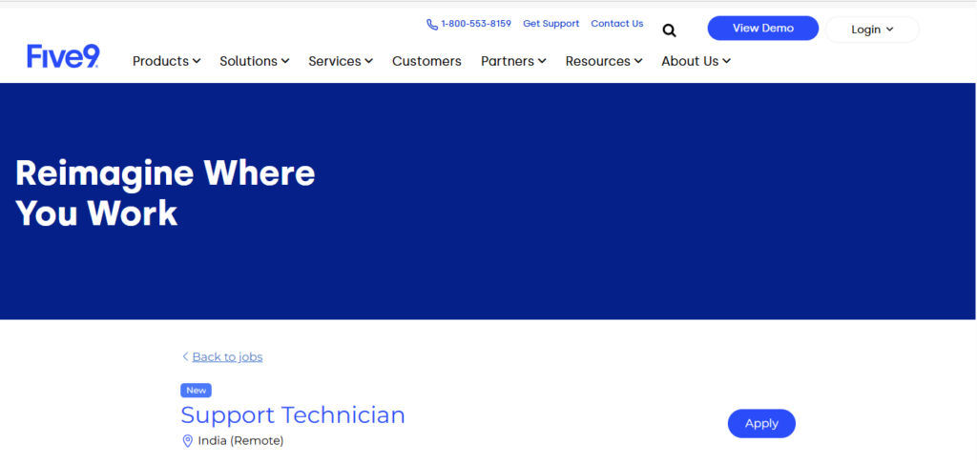Viewport: 977px width, 464px height.
Task: Click the Support Technician job title
Action: (293, 414)
